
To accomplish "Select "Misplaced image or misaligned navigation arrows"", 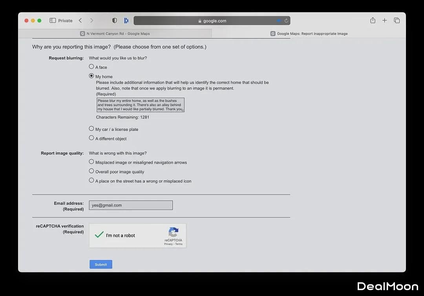I will coord(91,162).
